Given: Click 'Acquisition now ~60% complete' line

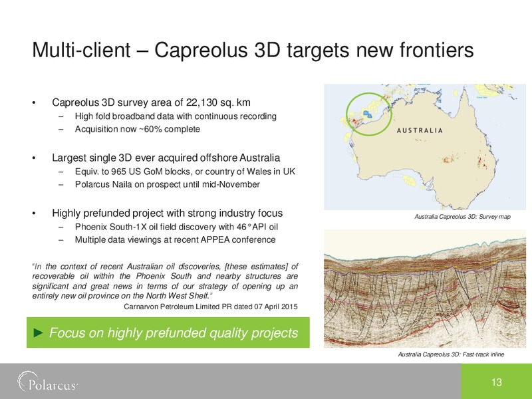Looking at the screenshot, I should pyautogui.click(x=138, y=129).
